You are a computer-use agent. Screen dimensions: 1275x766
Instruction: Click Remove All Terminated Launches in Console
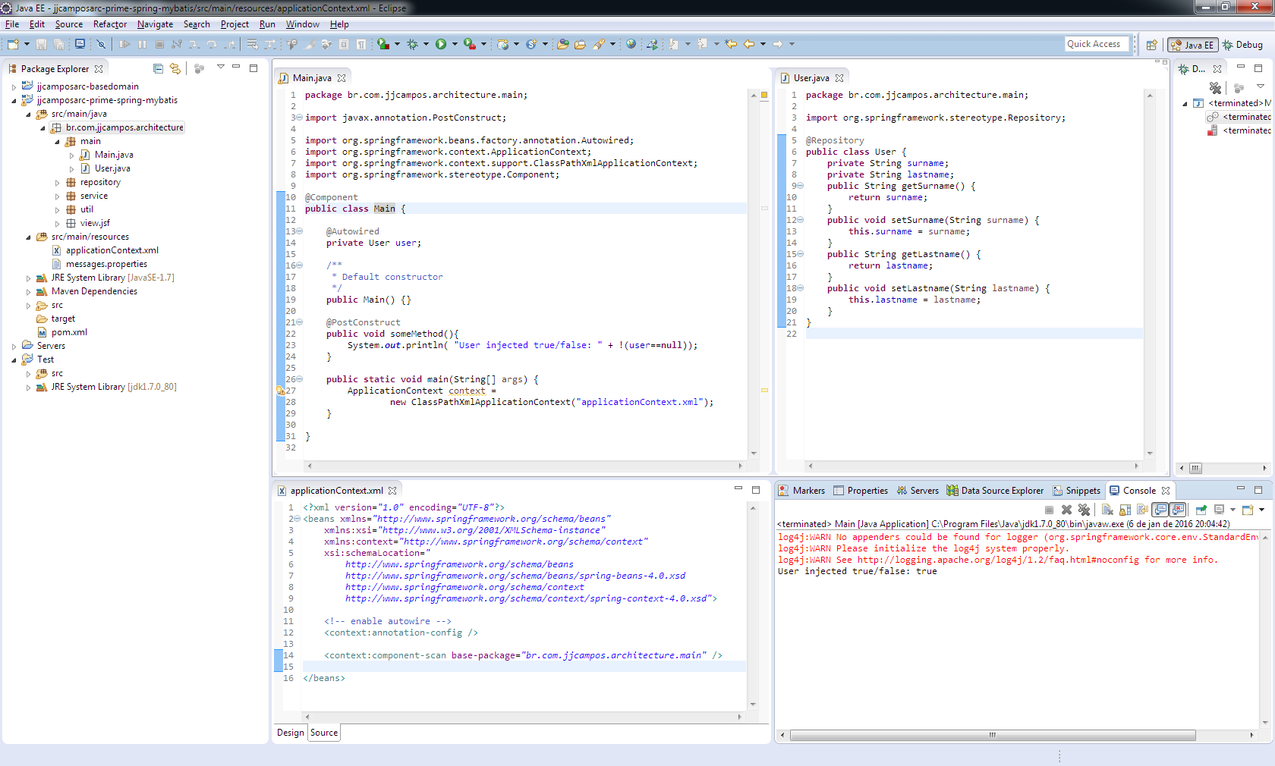click(x=1084, y=510)
